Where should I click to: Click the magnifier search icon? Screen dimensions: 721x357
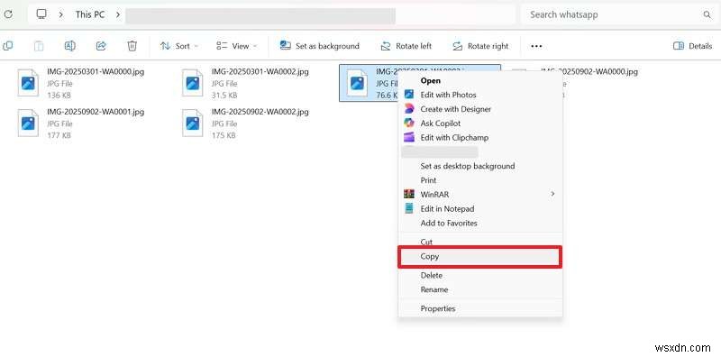click(707, 14)
